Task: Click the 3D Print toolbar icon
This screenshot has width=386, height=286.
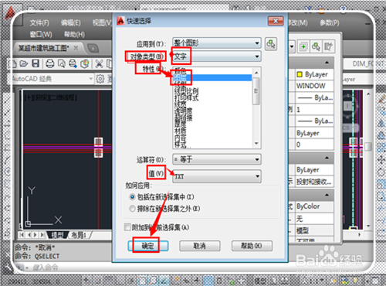Action: pyautogui.click(x=85, y=63)
